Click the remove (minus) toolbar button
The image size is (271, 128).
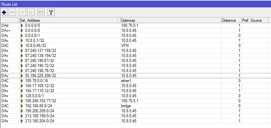point(12,12)
